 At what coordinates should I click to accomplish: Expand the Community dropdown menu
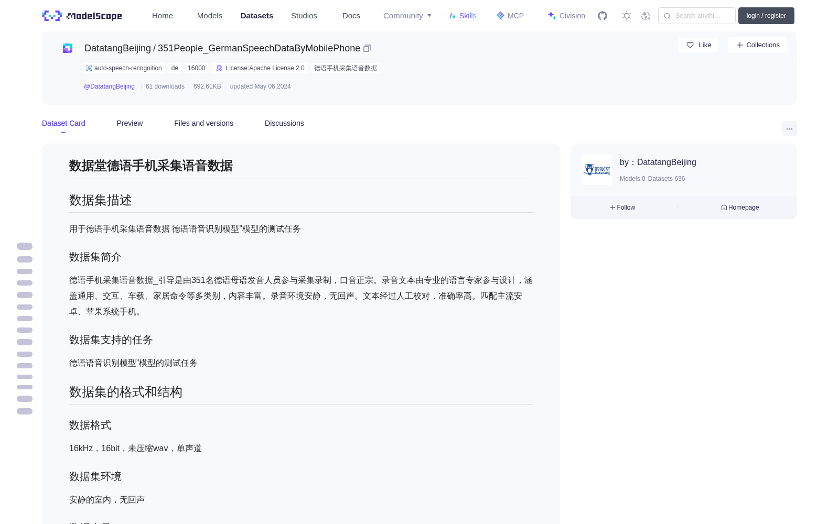pyautogui.click(x=407, y=16)
